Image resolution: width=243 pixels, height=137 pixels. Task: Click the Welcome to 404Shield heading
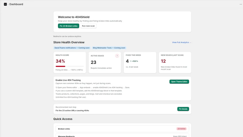[x=74, y=17]
